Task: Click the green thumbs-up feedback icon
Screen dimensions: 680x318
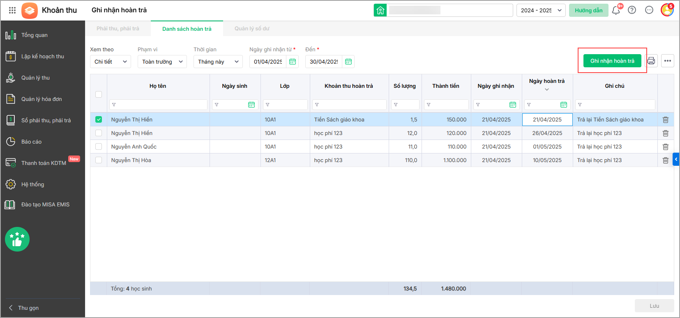Action: click(17, 239)
